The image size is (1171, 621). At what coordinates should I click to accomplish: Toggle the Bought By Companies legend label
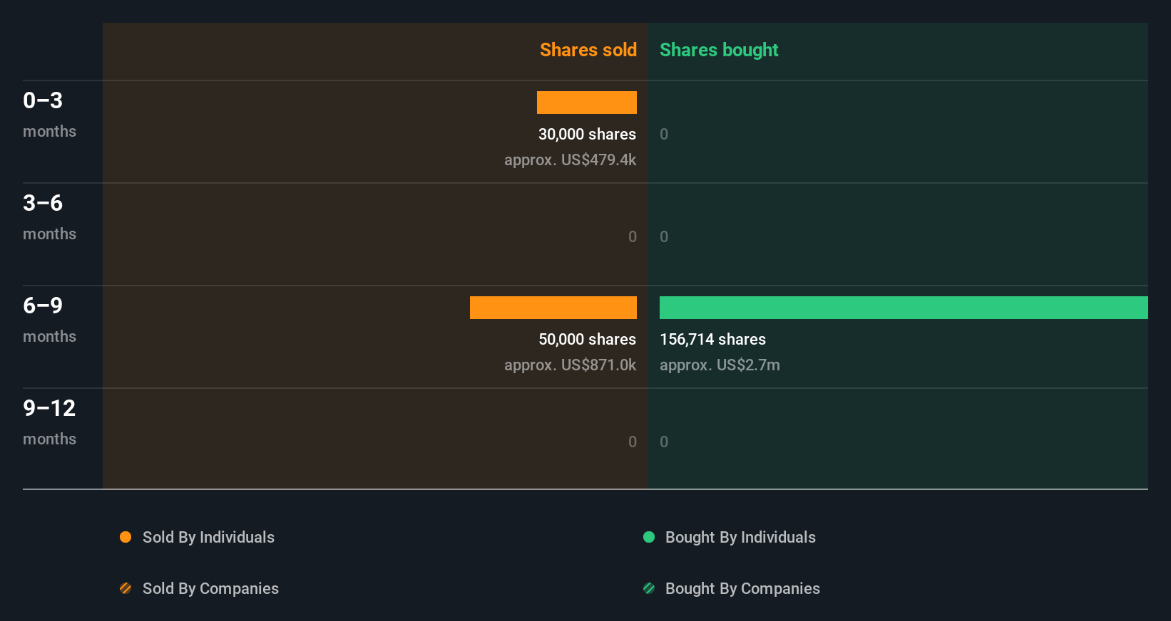[x=742, y=588]
